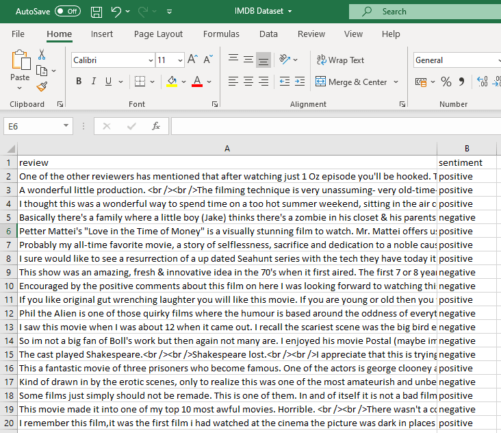Click the Select All corner triangle
The image size is (501, 433).
point(10,149)
